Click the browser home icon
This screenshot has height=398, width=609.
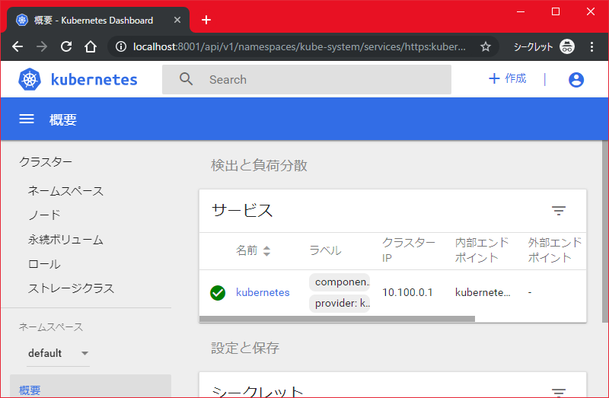91,46
